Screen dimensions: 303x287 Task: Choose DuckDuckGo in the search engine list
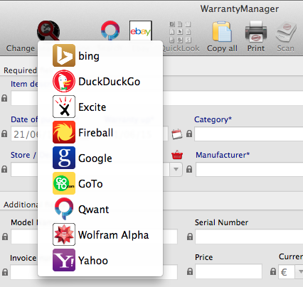[100, 82]
